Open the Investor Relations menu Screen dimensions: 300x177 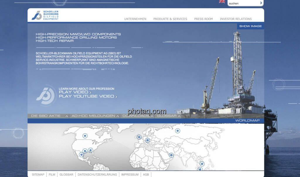236,19
